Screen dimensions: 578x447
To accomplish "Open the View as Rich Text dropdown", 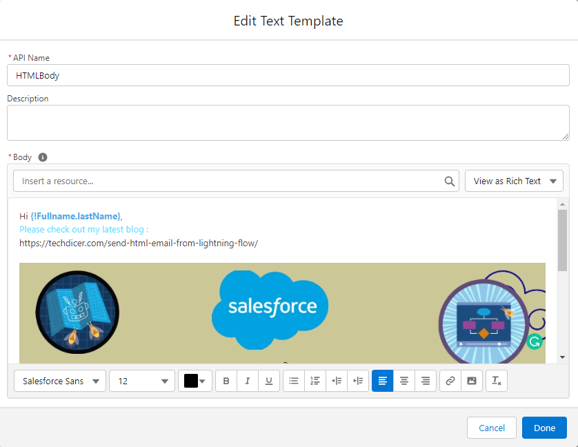I will click(x=514, y=180).
